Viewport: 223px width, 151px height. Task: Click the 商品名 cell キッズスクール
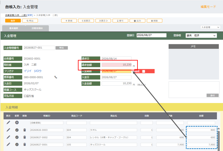(114, 145)
